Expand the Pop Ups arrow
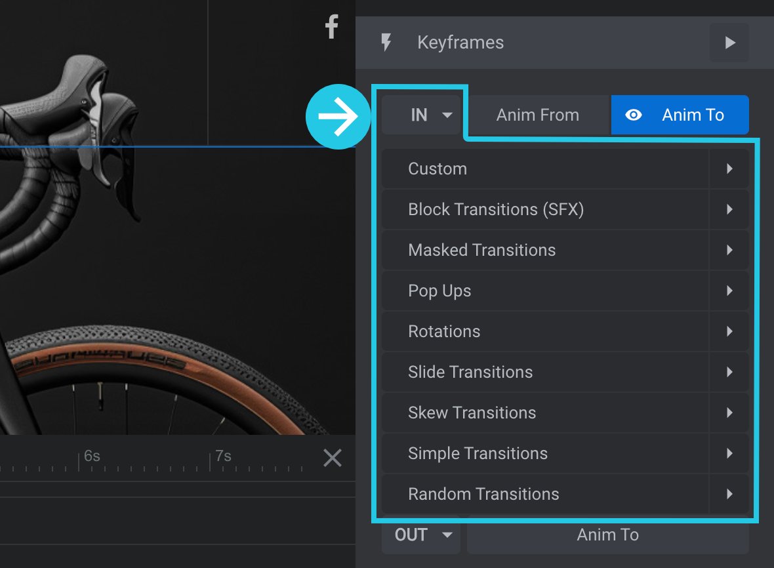 point(729,291)
